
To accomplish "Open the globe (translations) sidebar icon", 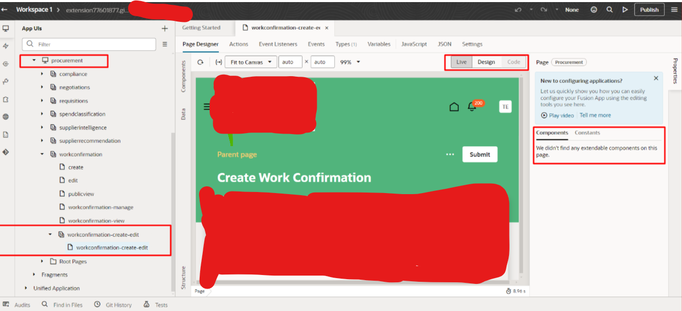I will pos(6,117).
